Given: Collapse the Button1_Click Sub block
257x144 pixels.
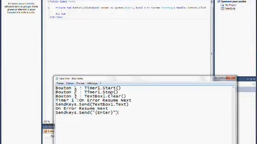Looking at the screenshot, I should pyautogui.click(x=49, y=8).
